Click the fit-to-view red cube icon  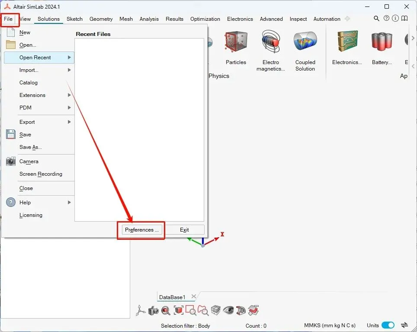click(179, 310)
